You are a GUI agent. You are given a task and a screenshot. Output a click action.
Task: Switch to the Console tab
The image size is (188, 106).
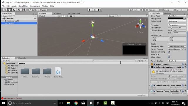(21, 58)
